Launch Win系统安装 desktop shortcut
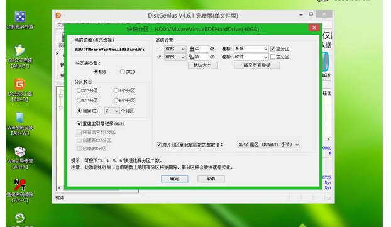The width and height of the screenshot is (391, 227). click(19, 123)
